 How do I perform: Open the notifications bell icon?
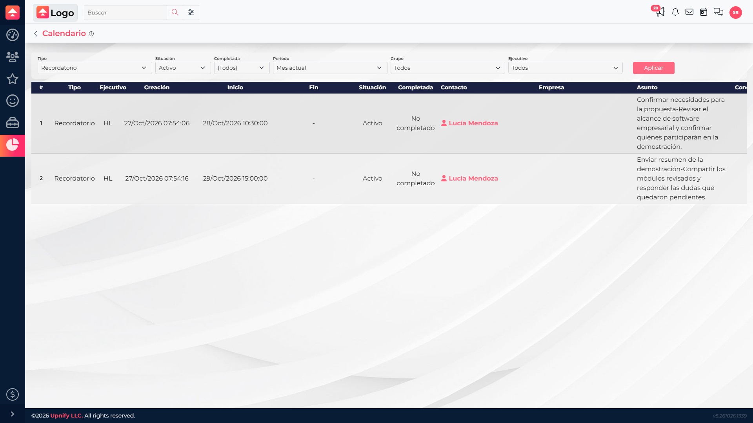point(675,12)
